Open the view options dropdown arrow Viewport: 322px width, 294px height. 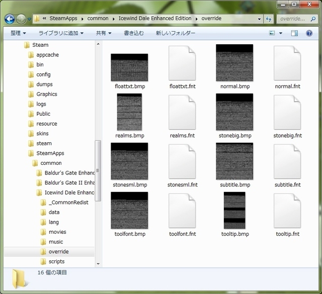tap(281, 33)
